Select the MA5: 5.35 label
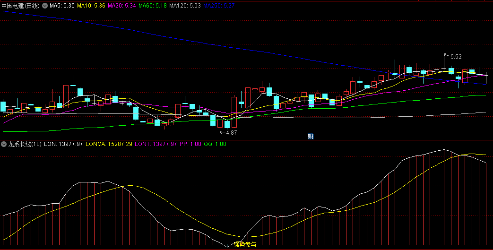 click(62, 6)
